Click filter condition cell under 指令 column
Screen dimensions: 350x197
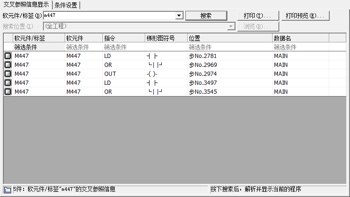[x=124, y=47]
